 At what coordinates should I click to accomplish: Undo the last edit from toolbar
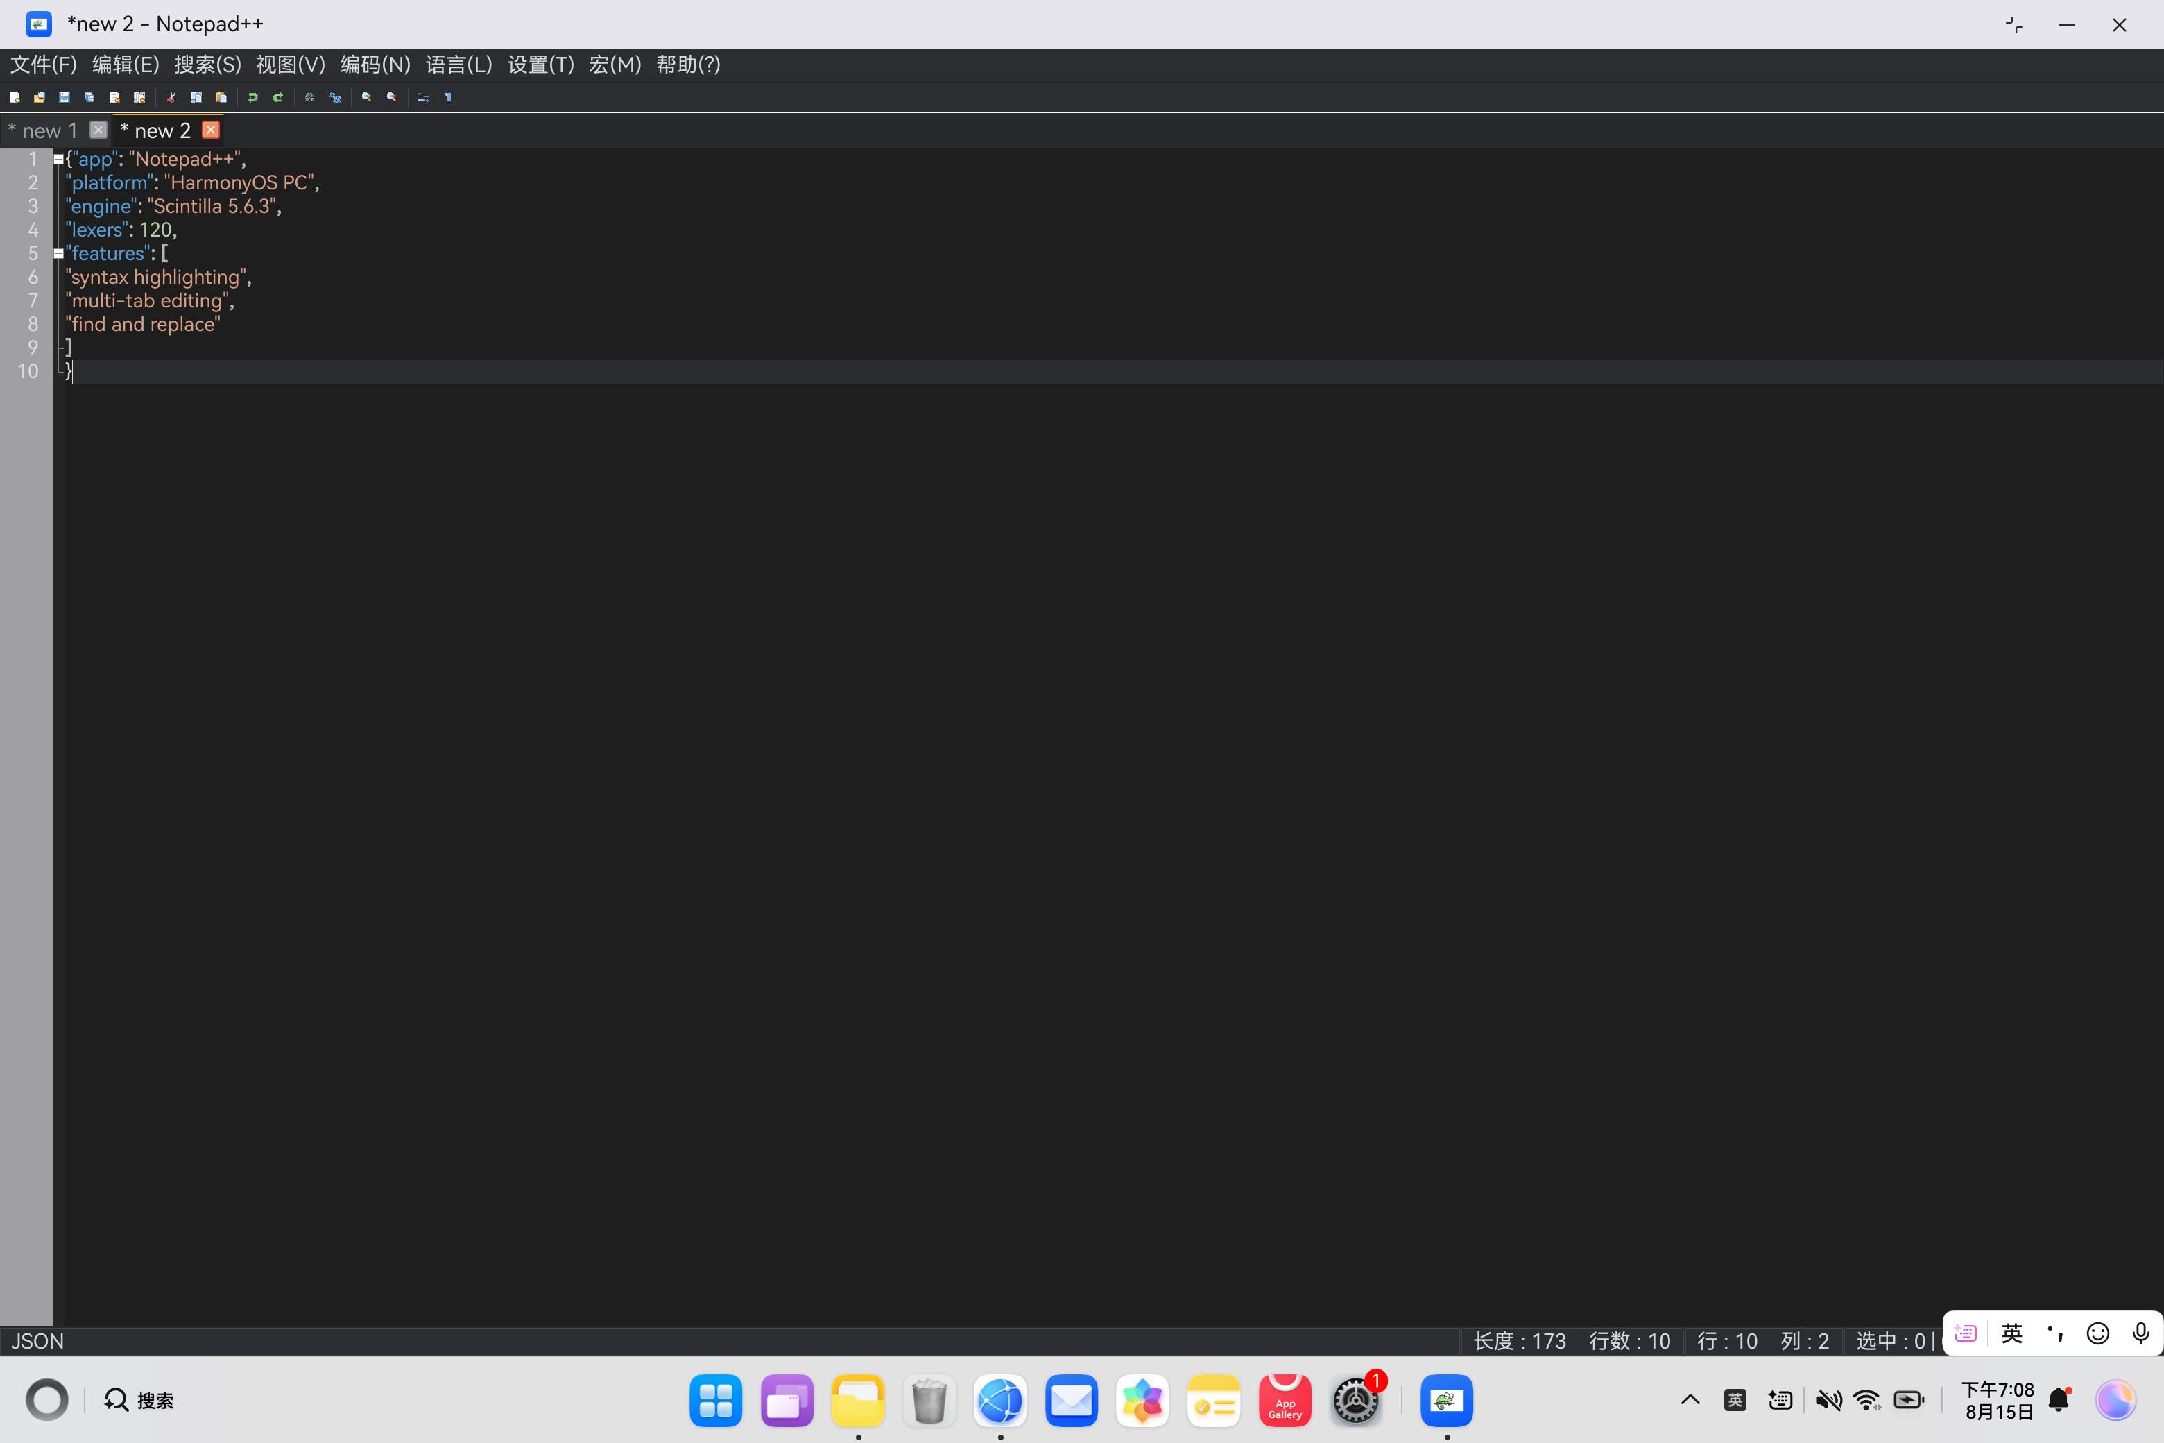point(253,96)
